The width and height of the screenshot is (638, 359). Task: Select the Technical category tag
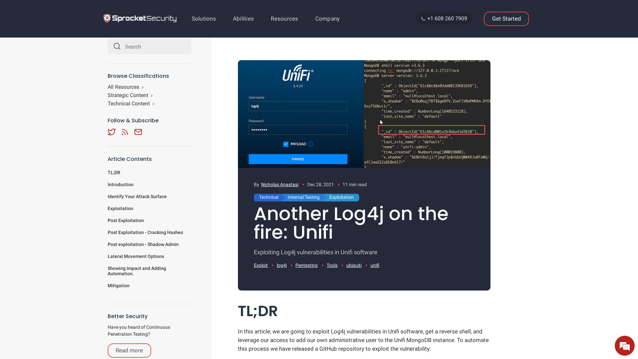(x=269, y=197)
